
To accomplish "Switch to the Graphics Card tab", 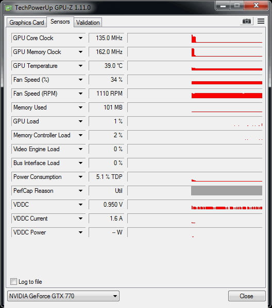I will pos(27,23).
